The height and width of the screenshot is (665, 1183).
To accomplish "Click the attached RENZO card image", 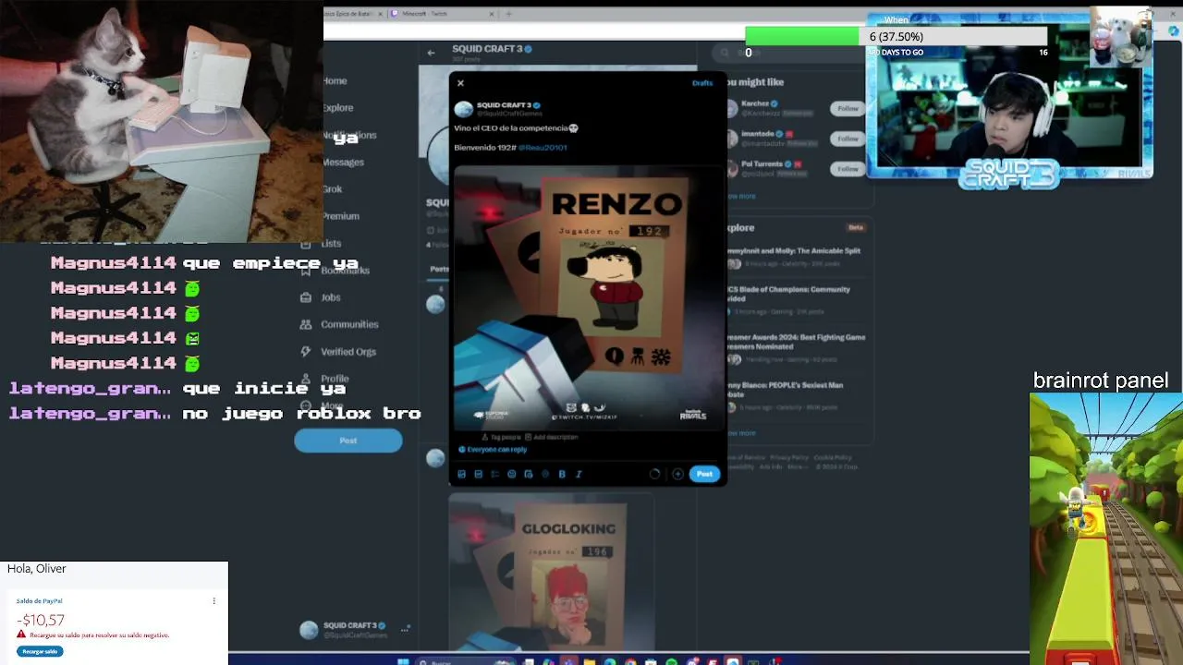I will coord(588,298).
